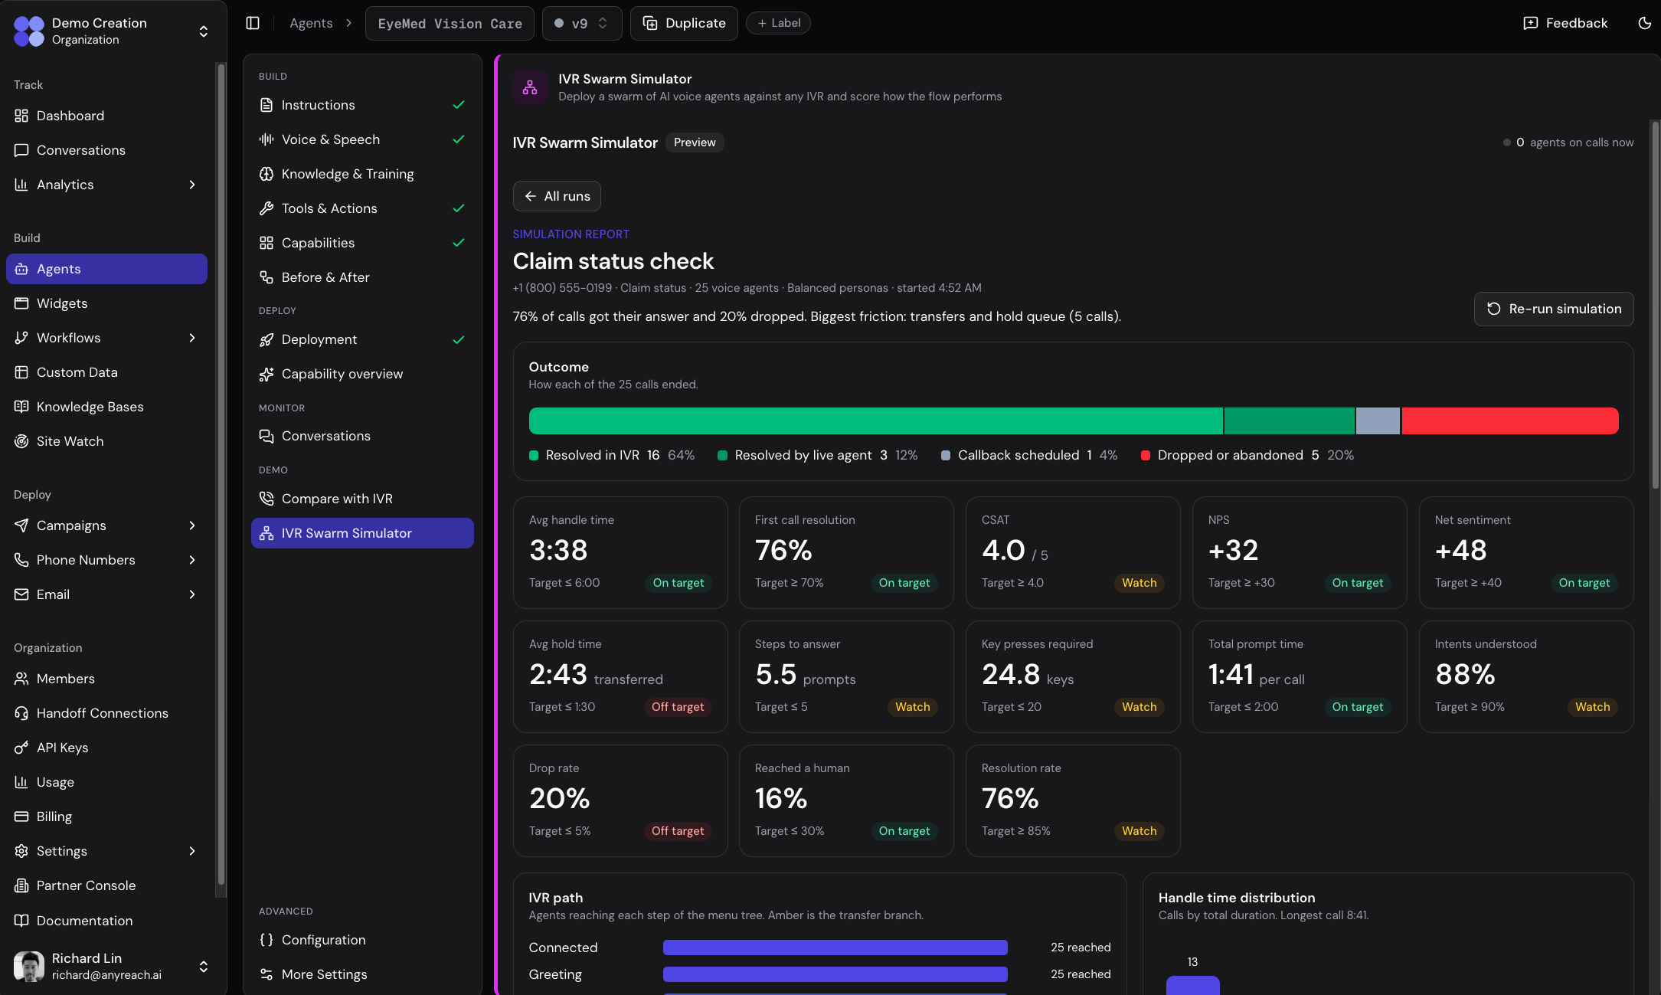This screenshot has height=995, width=1661.
Task: Expand the Phone Numbers submenu
Action: coord(191,560)
